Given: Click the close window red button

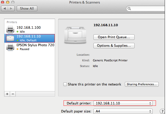Looking at the screenshot, I should 3,2.
